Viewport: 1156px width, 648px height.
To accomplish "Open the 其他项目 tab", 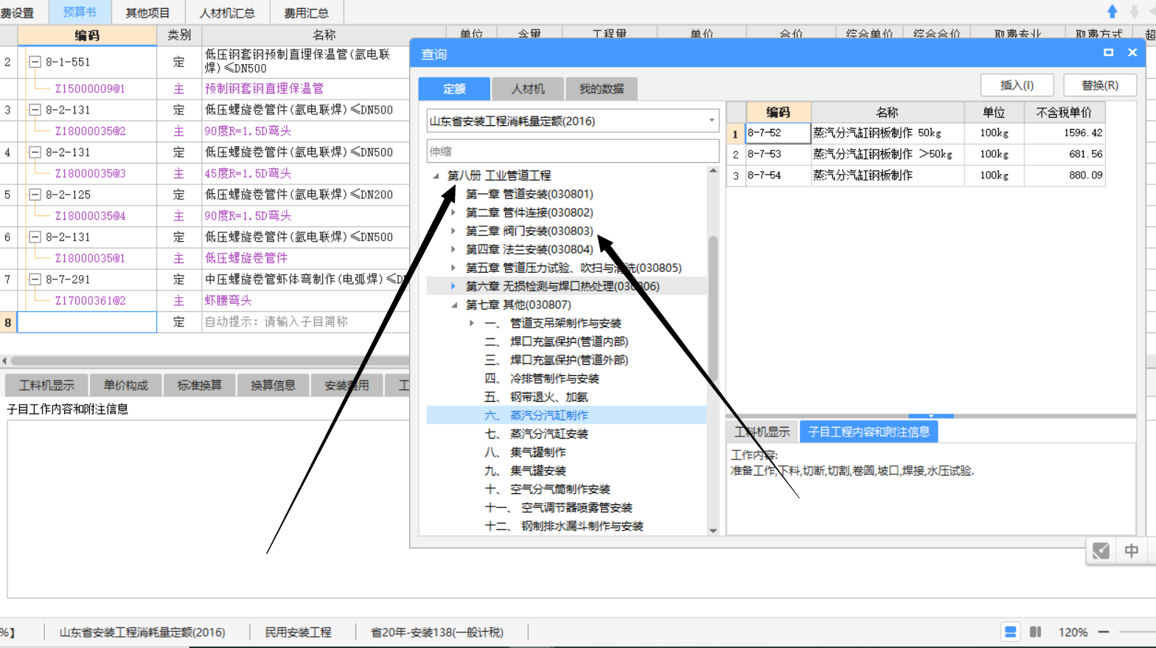I will click(x=147, y=13).
